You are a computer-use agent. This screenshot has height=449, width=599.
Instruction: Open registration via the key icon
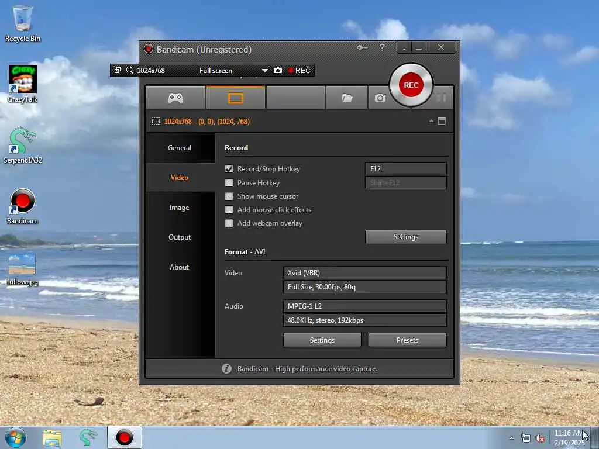pyautogui.click(x=362, y=48)
